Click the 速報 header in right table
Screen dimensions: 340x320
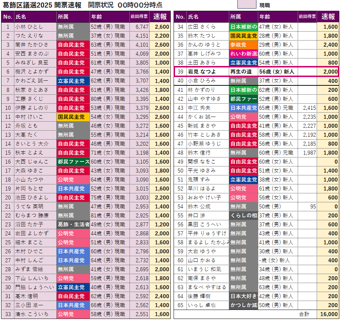328,17
